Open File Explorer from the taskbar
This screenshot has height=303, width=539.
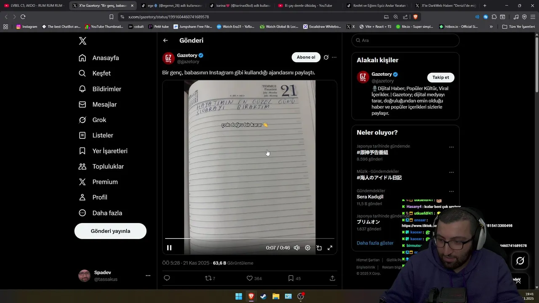pyautogui.click(x=276, y=296)
